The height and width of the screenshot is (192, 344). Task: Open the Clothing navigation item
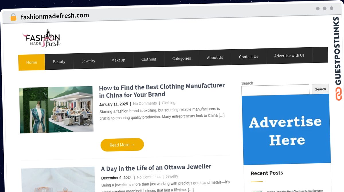tap(149, 59)
